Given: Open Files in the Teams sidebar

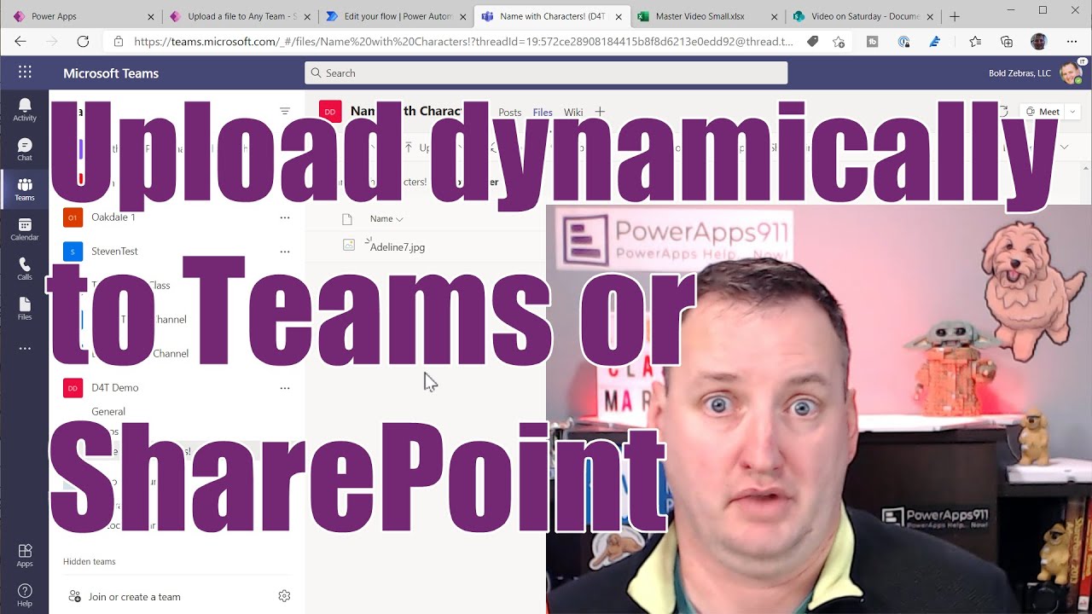Looking at the screenshot, I should point(25,310).
